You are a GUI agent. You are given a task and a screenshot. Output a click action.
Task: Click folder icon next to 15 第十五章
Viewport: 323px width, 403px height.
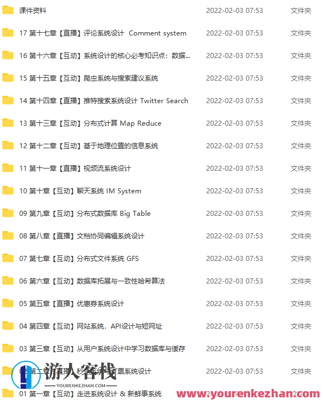pos(8,78)
